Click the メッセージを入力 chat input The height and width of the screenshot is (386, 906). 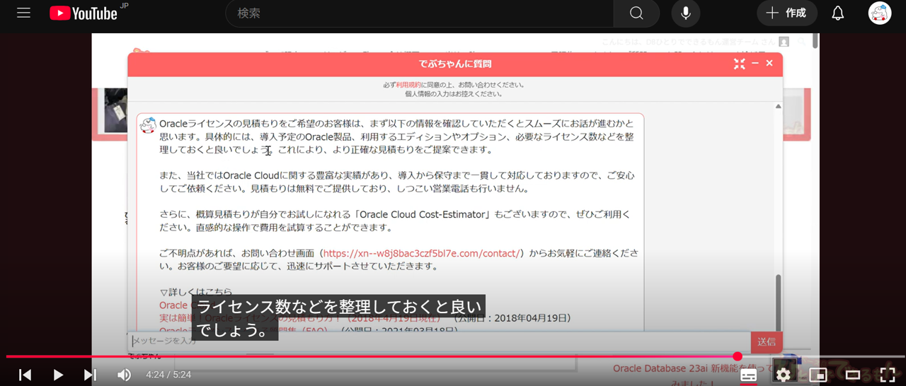point(439,341)
